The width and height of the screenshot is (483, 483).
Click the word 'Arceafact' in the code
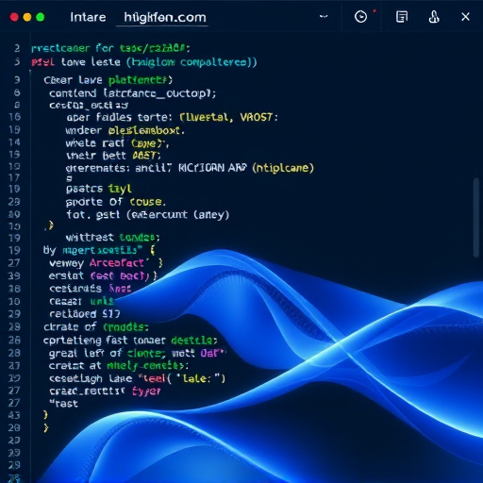click(x=116, y=262)
